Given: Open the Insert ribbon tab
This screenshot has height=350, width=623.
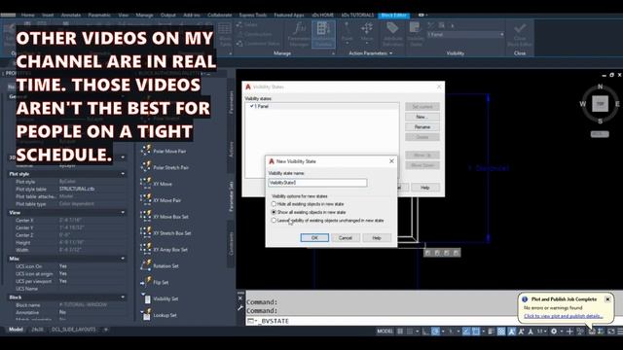Looking at the screenshot, I should pos(48,16).
